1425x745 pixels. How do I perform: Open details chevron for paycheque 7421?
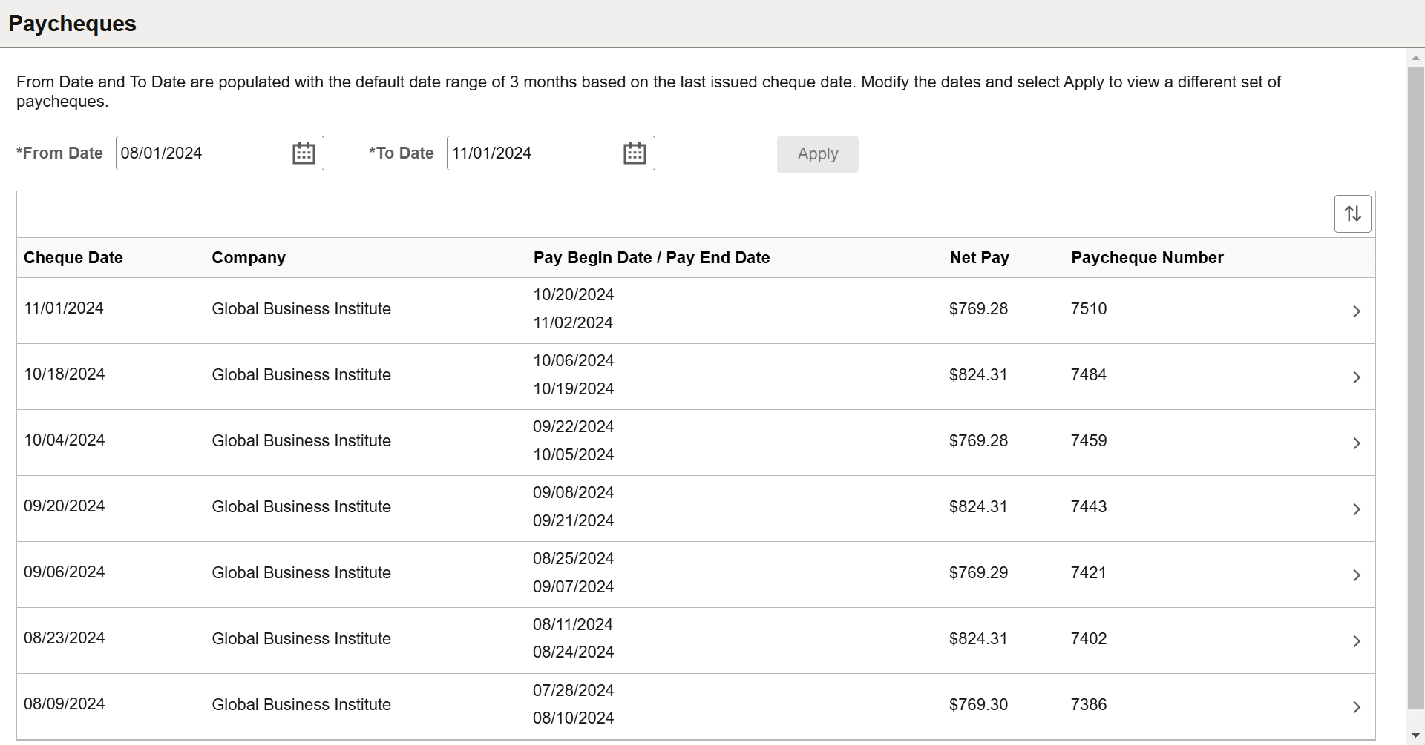pos(1356,575)
